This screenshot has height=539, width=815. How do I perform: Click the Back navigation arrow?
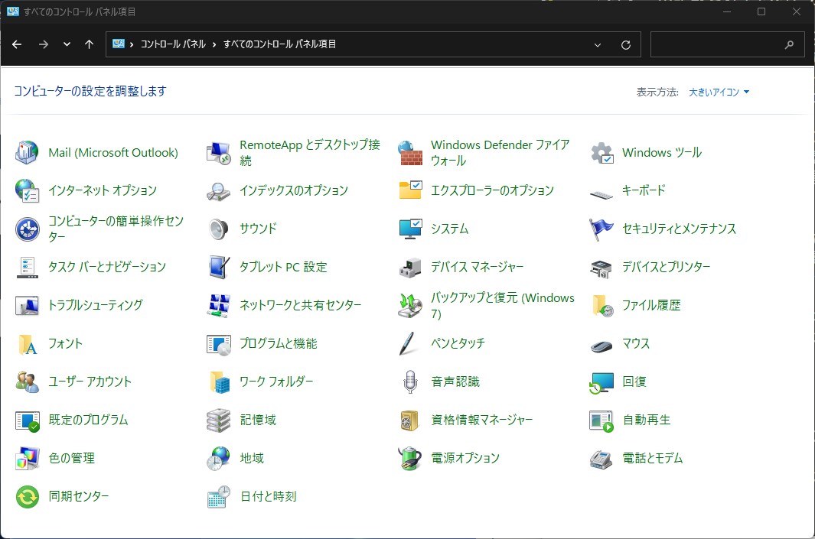pyautogui.click(x=17, y=44)
